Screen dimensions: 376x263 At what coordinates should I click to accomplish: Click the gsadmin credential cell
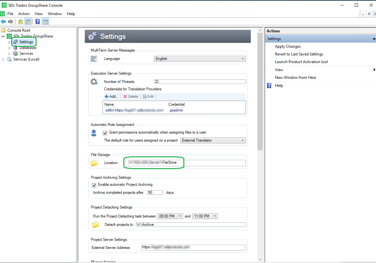pyautogui.click(x=176, y=110)
